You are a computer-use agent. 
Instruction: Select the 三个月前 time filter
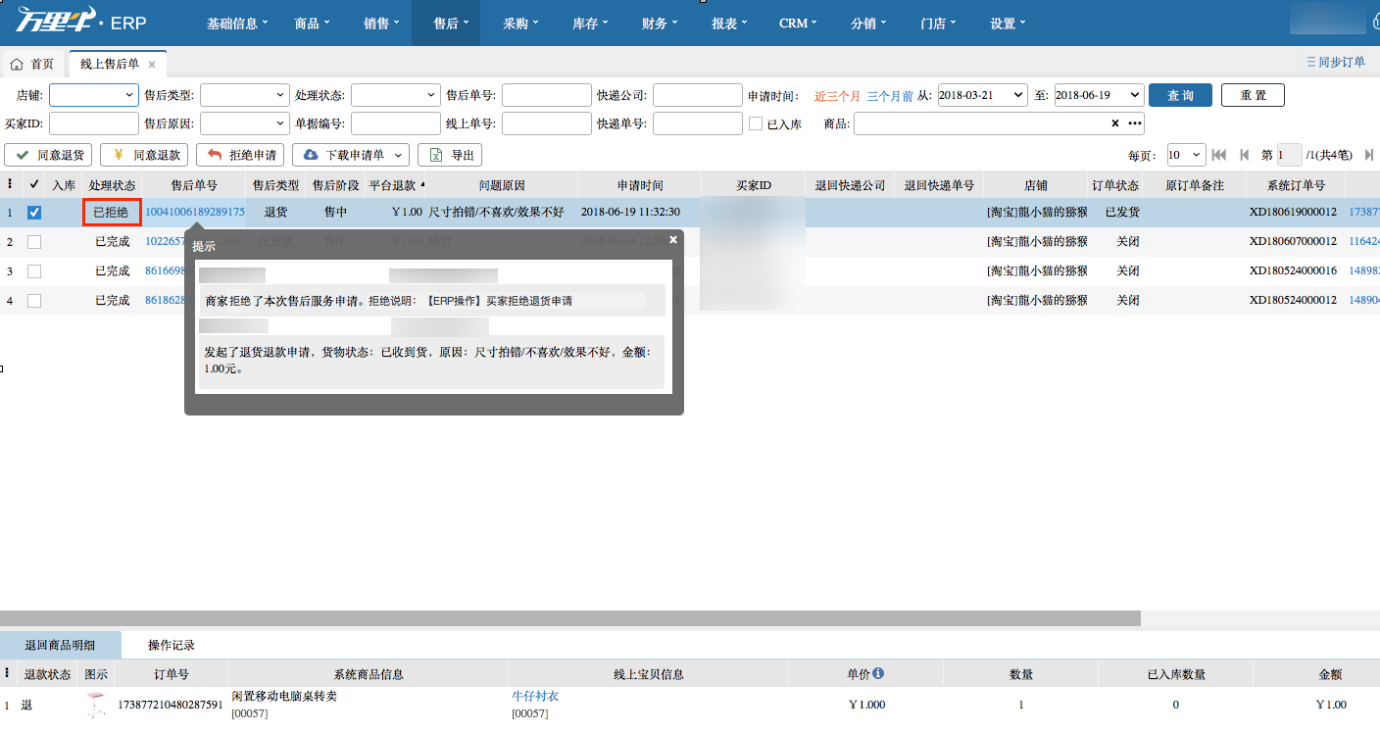(x=890, y=96)
